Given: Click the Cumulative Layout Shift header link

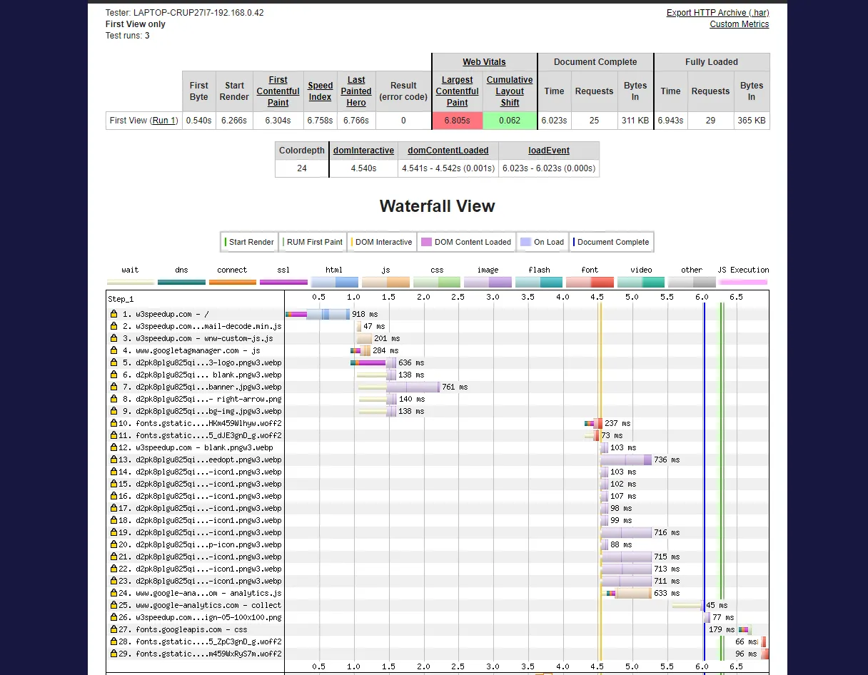Looking at the screenshot, I should (510, 91).
